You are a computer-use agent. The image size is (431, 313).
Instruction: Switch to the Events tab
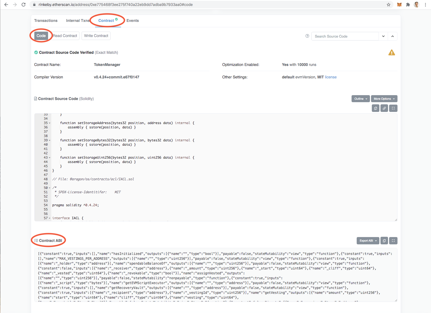pos(132,21)
